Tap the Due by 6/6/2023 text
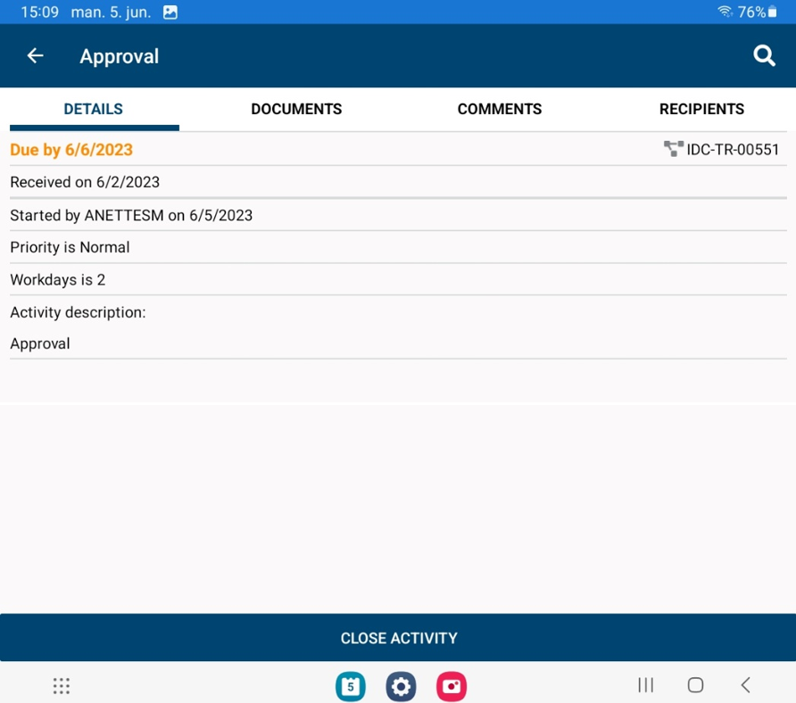 click(70, 149)
